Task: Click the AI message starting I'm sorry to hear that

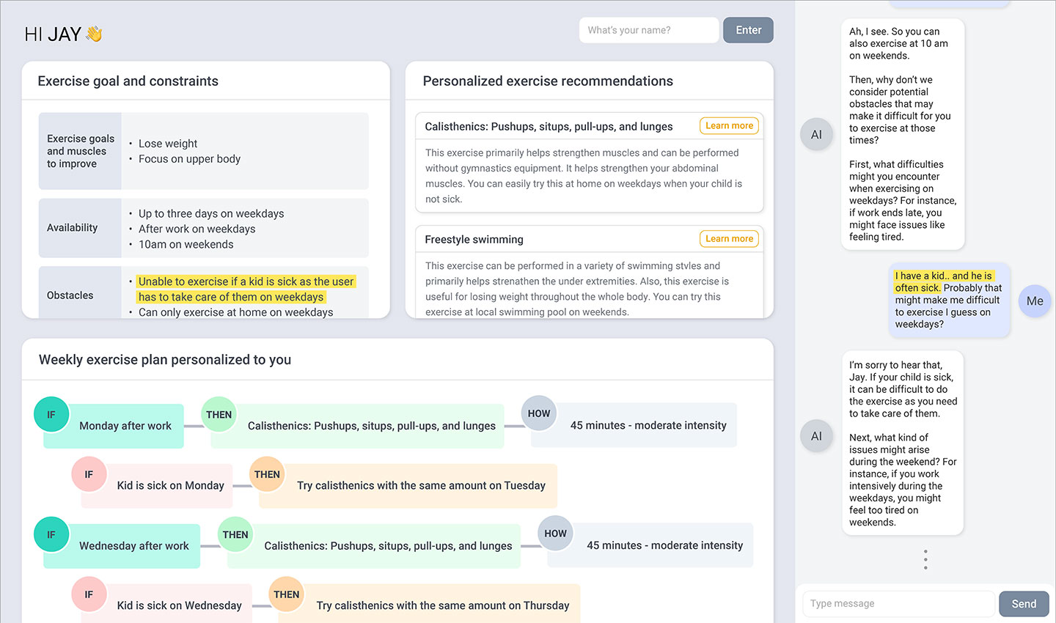Action: [903, 443]
